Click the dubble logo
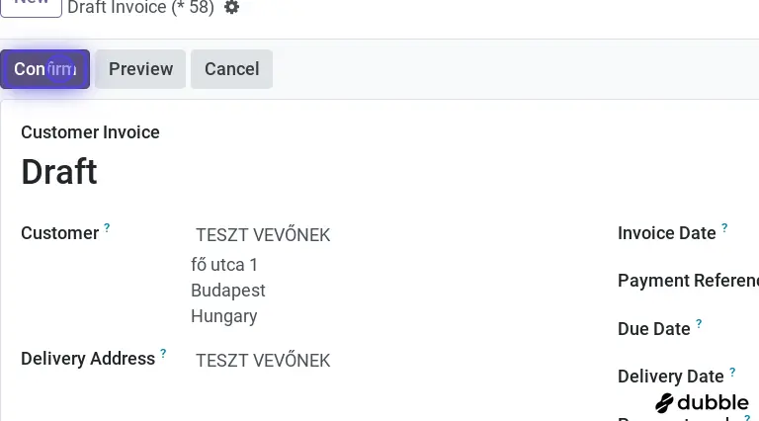The height and width of the screenshot is (421, 759). coord(702,402)
